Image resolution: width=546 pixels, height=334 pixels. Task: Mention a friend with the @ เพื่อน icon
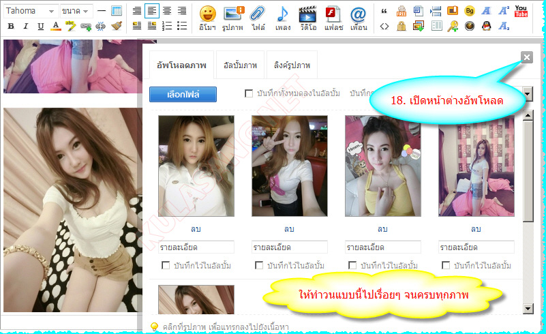pos(359,18)
